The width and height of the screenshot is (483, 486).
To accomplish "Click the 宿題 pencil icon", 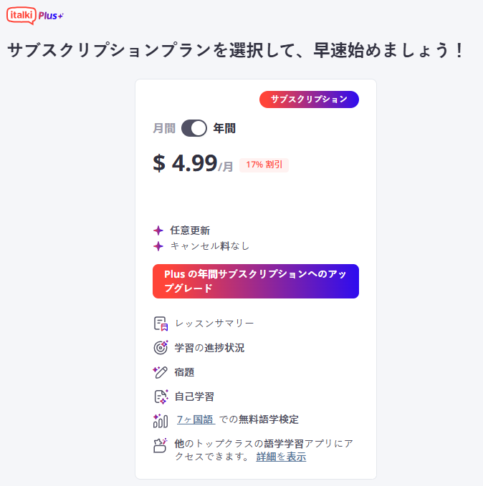I will click(161, 372).
